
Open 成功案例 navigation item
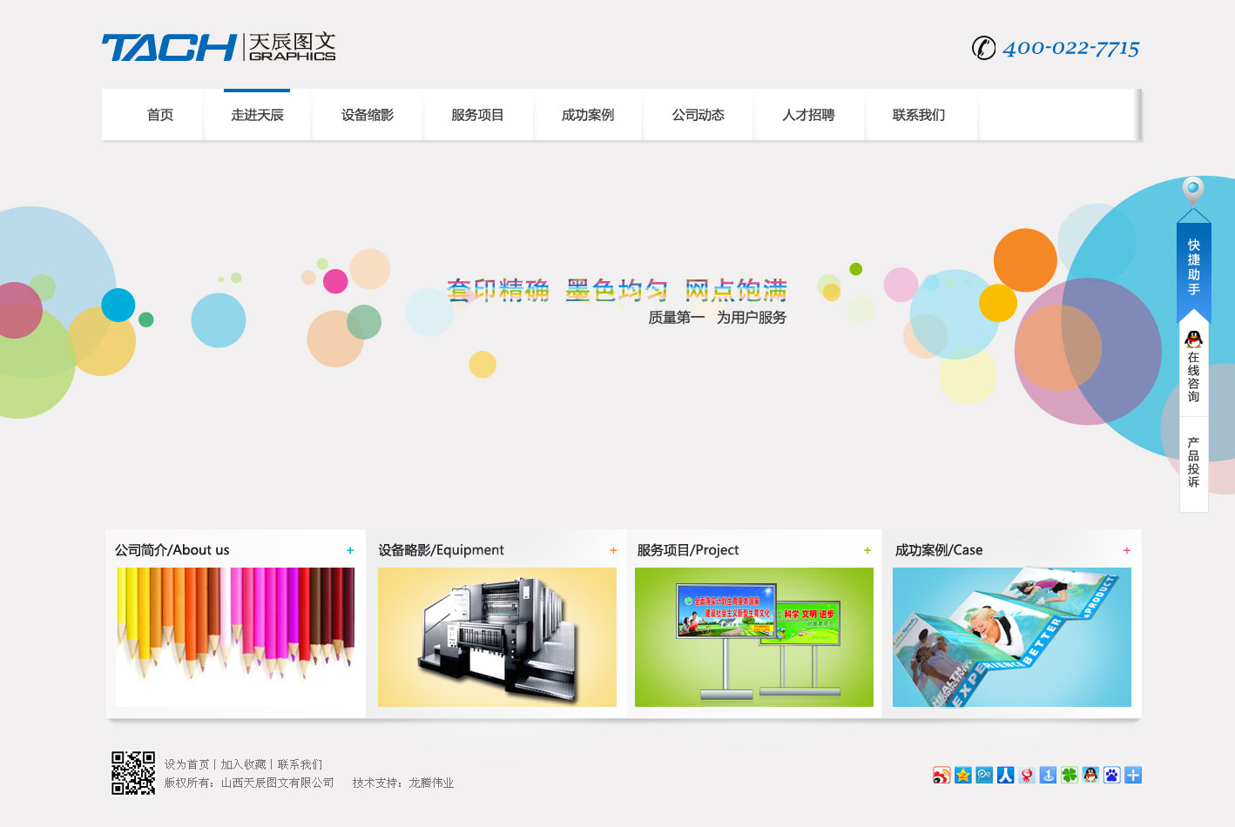point(588,115)
